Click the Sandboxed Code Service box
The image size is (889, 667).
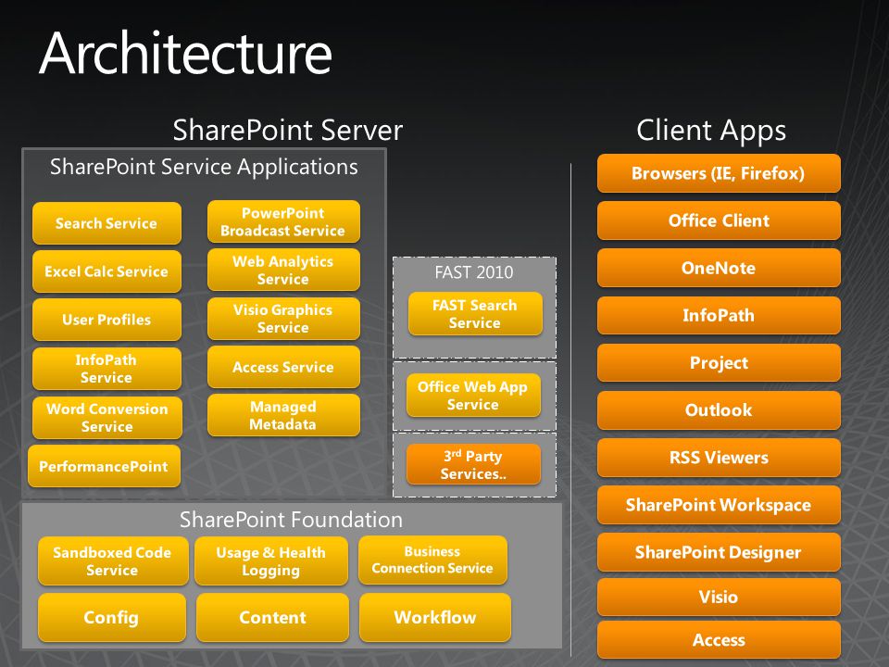[113, 561]
